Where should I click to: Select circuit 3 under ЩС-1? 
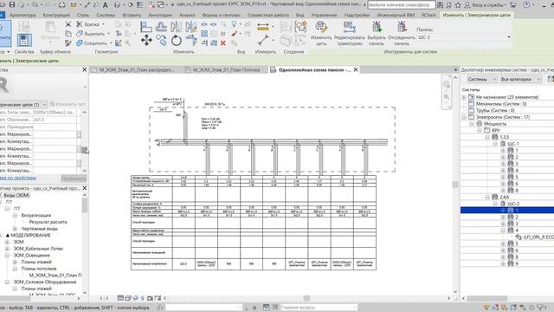pyautogui.click(x=516, y=164)
